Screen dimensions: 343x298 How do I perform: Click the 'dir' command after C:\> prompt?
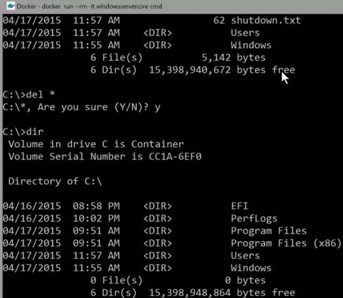coord(35,132)
